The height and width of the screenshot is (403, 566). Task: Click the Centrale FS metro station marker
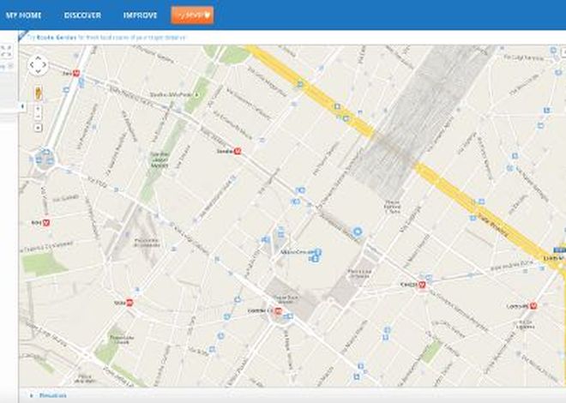[x=278, y=310]
